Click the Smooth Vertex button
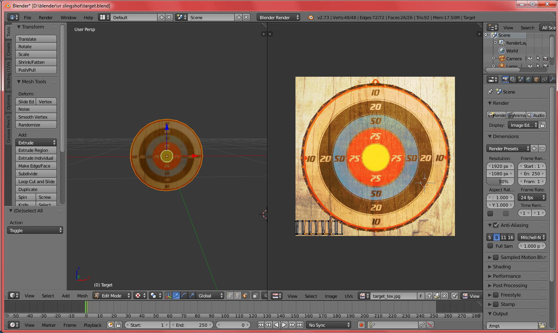Image resolution: width=558 pixels, height=333 pixels. 36,117
